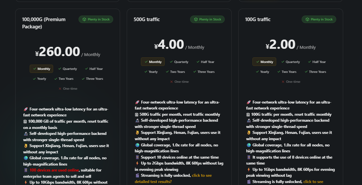362x185 pixels.
Task: Click the streaming 'click to see' link in 100G plan
Action: pyautogui.click(x=313, y=182)
